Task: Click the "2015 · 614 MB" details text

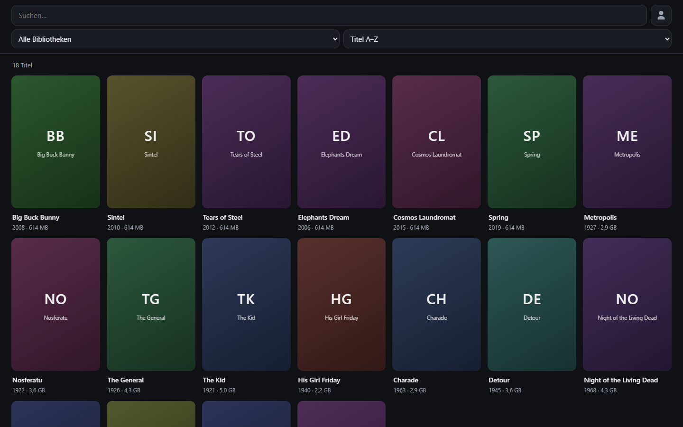Action: pos(411,228)
